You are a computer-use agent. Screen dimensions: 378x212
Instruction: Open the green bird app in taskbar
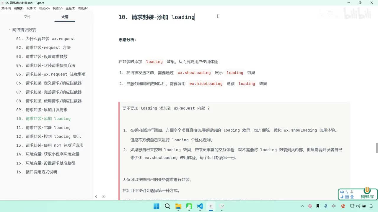pyautogui.click(x=189, y=206)
